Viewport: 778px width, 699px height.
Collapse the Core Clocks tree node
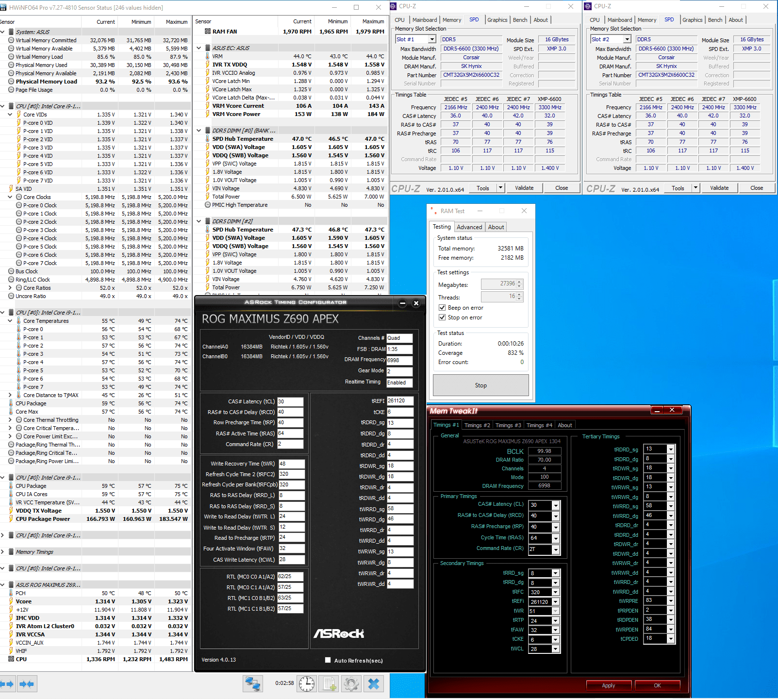[x=10, y=197]
